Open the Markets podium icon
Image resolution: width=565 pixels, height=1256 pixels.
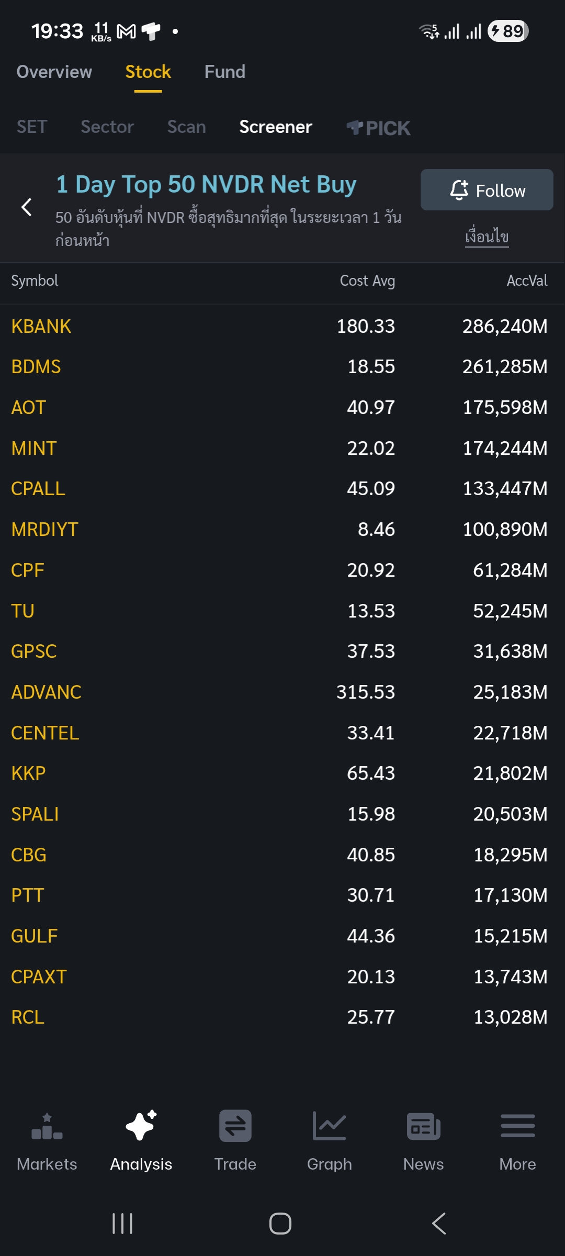click(47, 1126)
